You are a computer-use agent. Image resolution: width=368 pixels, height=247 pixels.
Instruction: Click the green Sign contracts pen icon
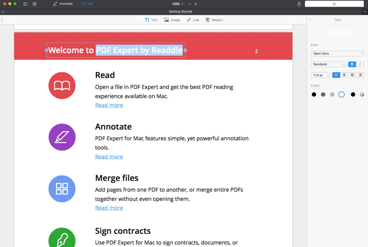pos(62,237)
